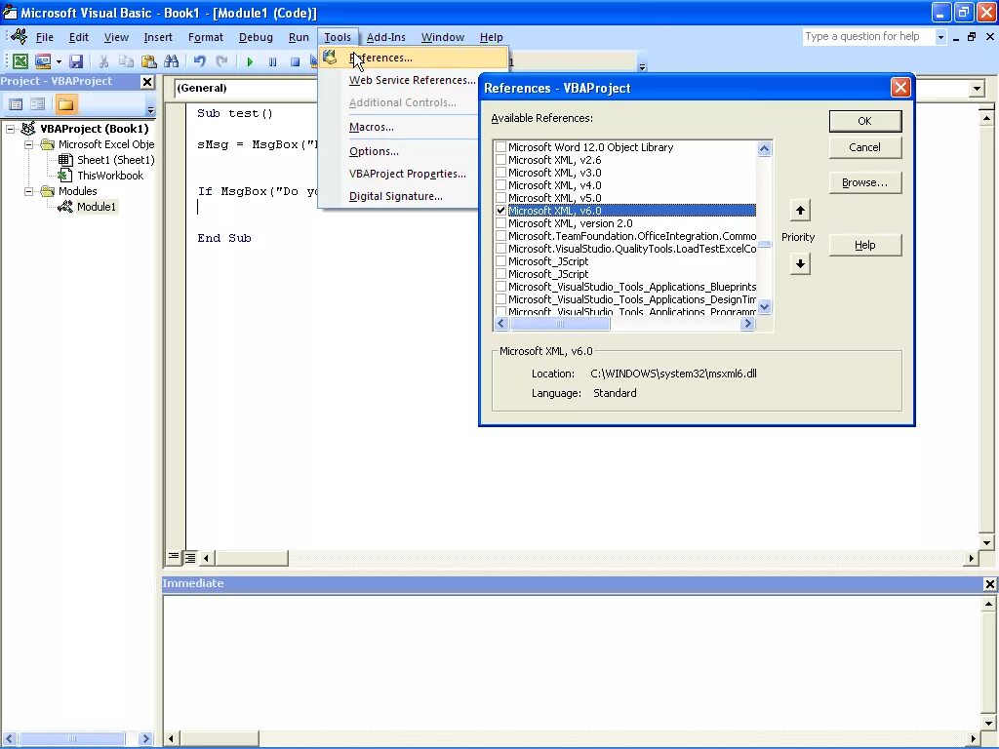Image resolution: width=999 pixels, height=749 pixels.
Task: Click the Toggle Folders icon in Project panel
Action: 65,103
